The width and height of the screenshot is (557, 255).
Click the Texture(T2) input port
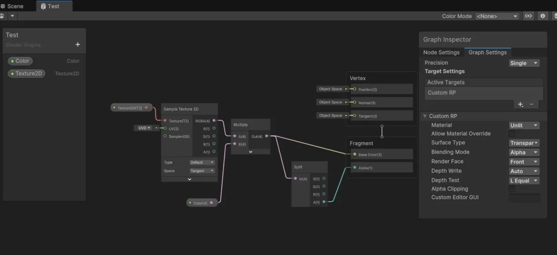pos(165,120)
